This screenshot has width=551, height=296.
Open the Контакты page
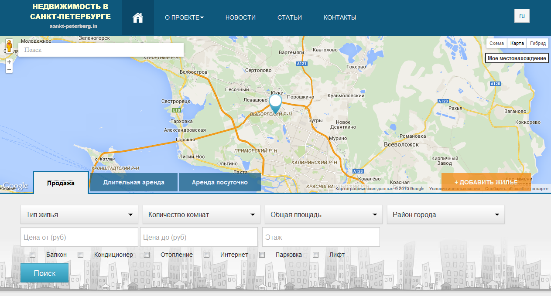(x=340, y=17)
